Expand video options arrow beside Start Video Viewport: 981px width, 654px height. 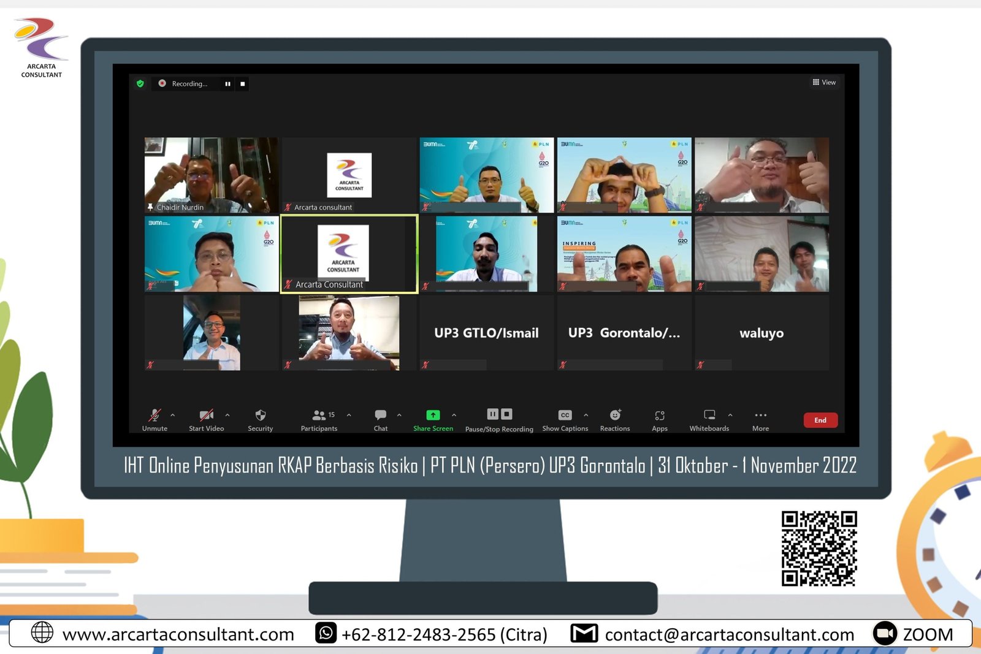click(227, 415)
